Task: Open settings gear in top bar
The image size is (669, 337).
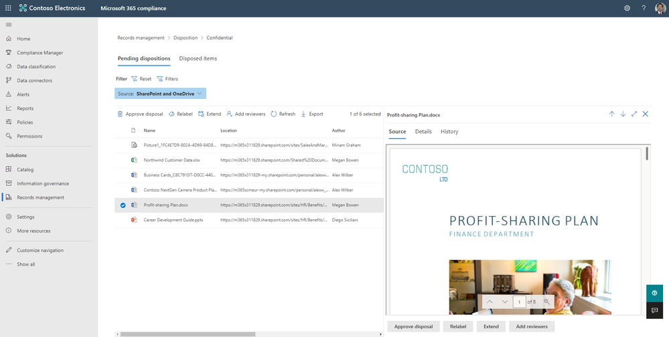Action: click(x=627, y=8)
